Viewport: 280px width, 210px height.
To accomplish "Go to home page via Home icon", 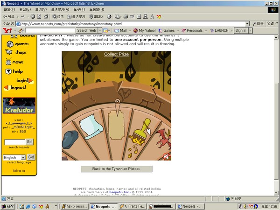I will coord(46,17).
